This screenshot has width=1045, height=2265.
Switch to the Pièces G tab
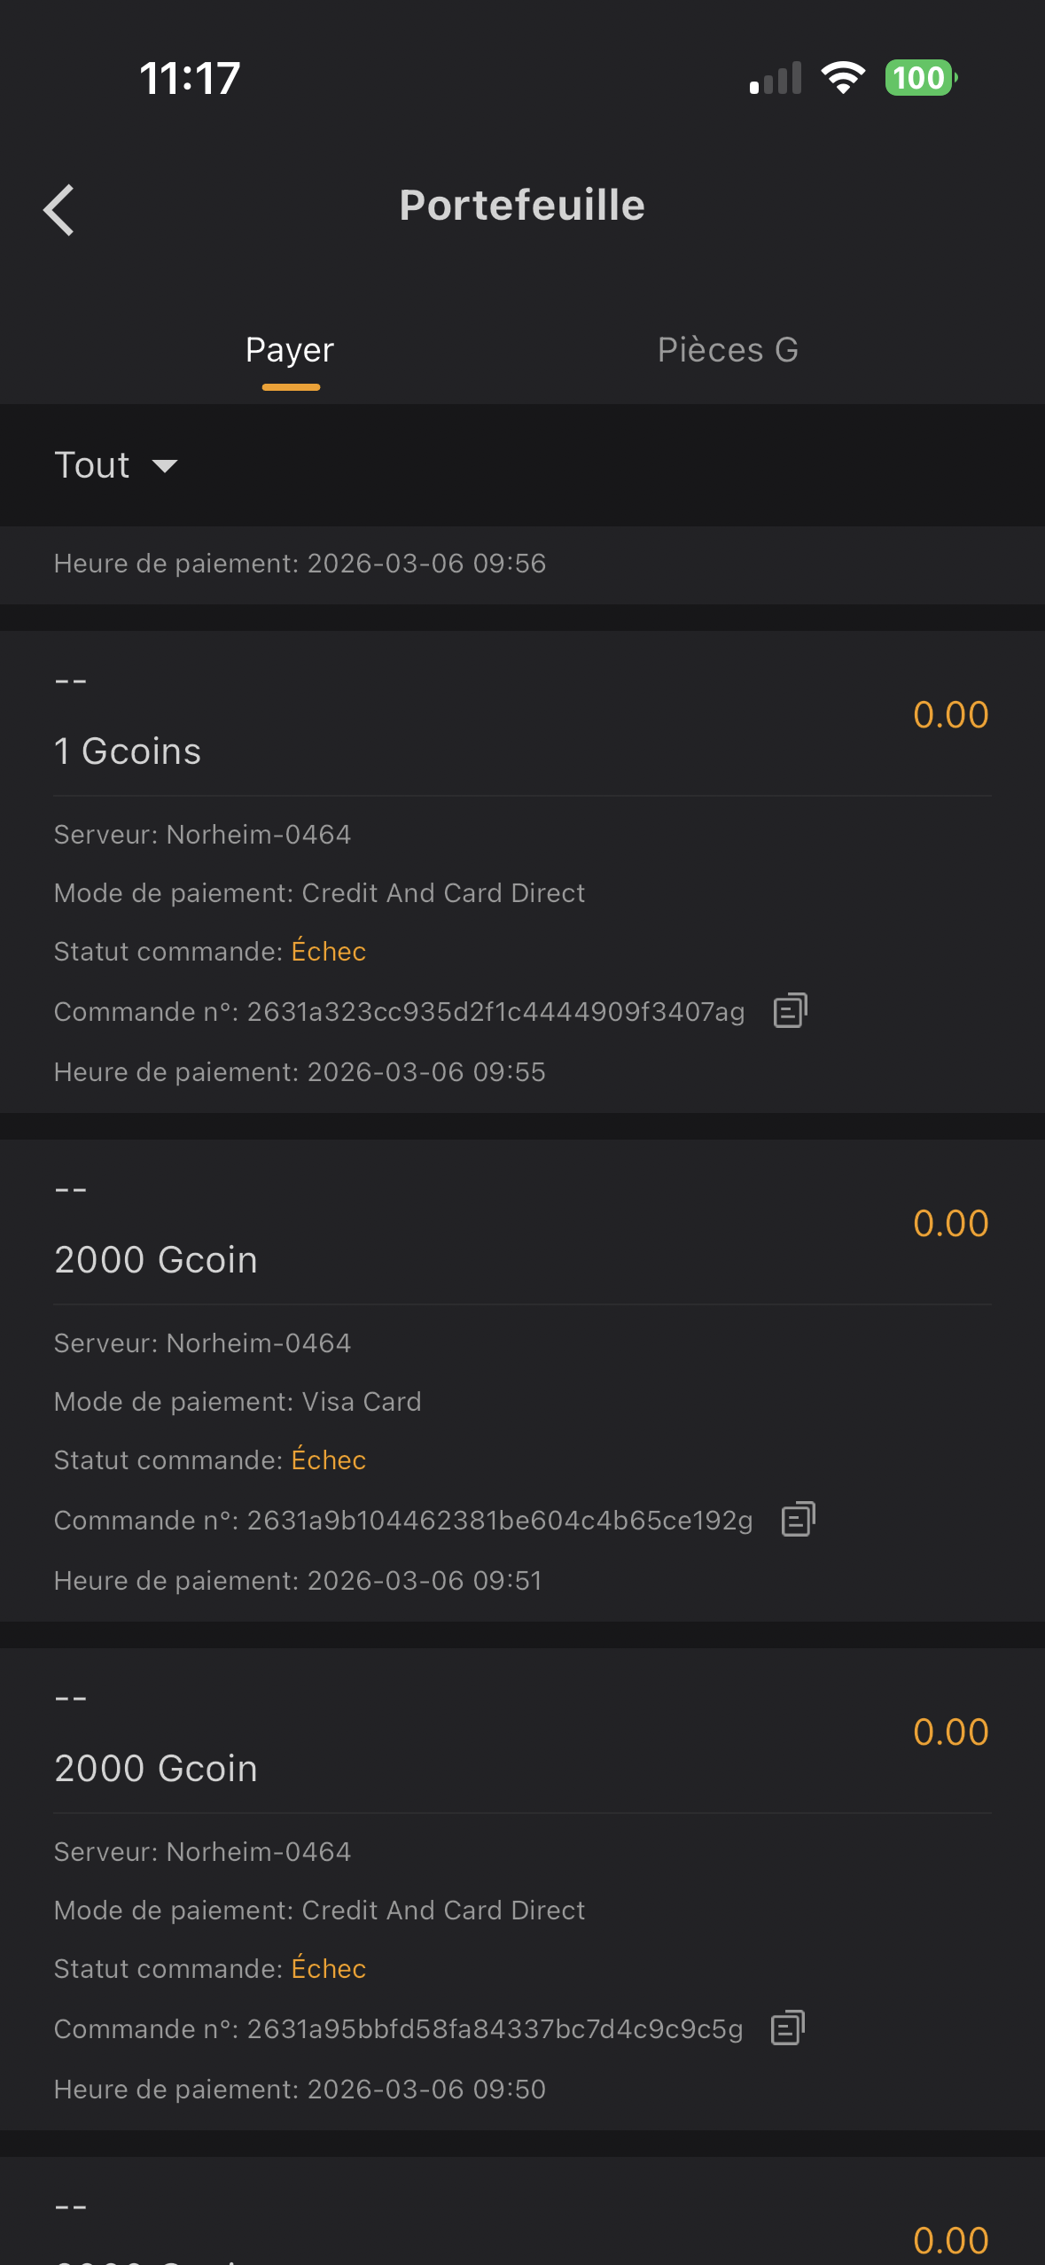728,350
